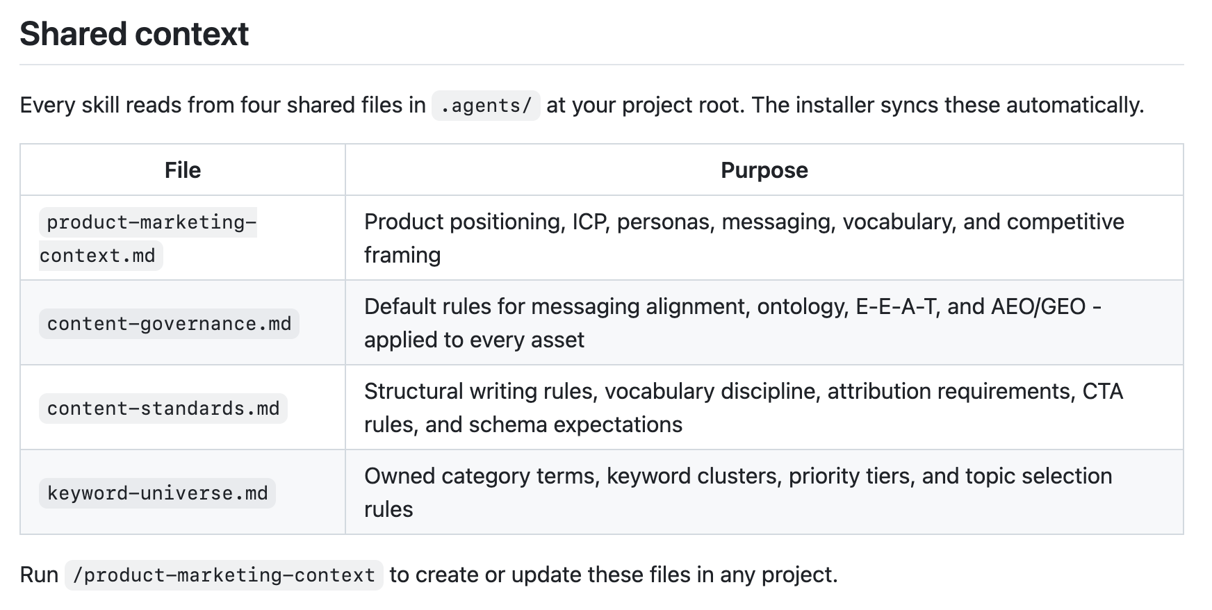Click the 'applied to every asset' line
This screenshot has height=610, width=1212.
pos(474,340)
